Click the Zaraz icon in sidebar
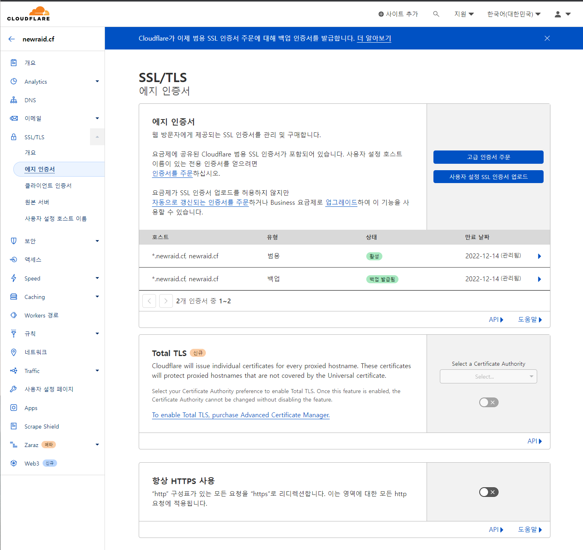Viewport: 583px width, 550px height. (14, 445)
